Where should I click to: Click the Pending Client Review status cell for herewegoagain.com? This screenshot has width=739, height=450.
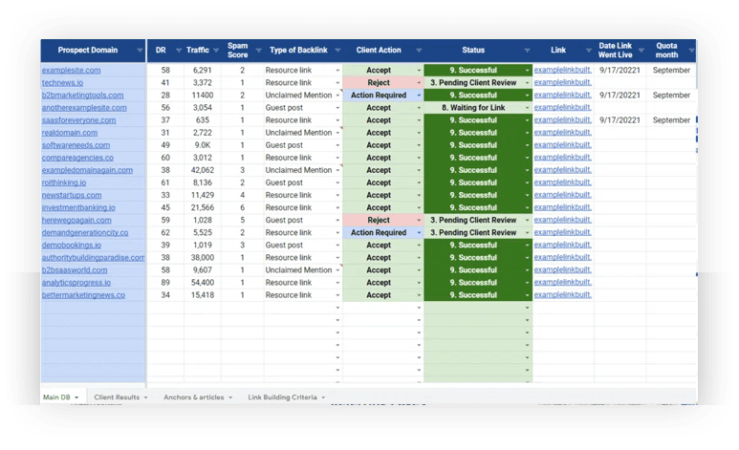click(473, 220)
